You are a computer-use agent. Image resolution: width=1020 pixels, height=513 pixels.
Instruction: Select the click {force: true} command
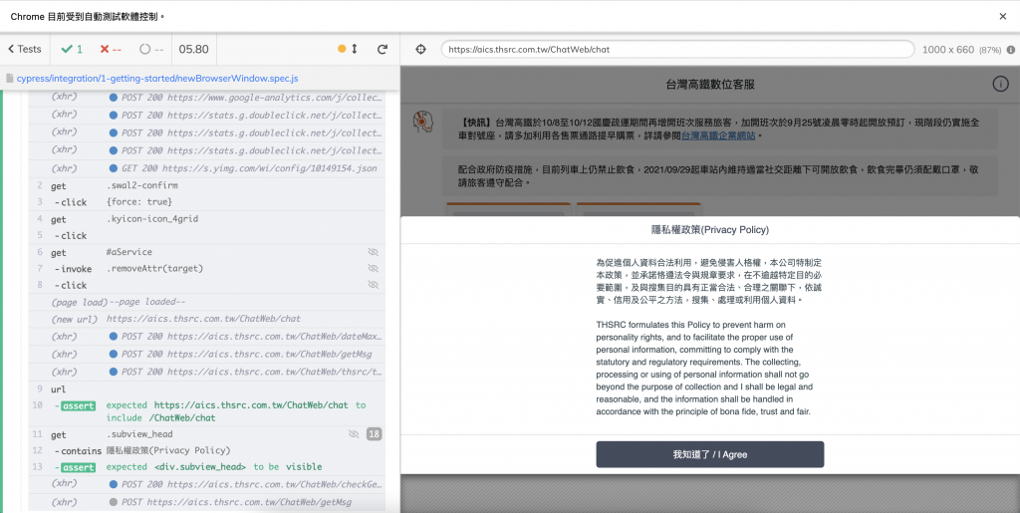pos(207,202)
